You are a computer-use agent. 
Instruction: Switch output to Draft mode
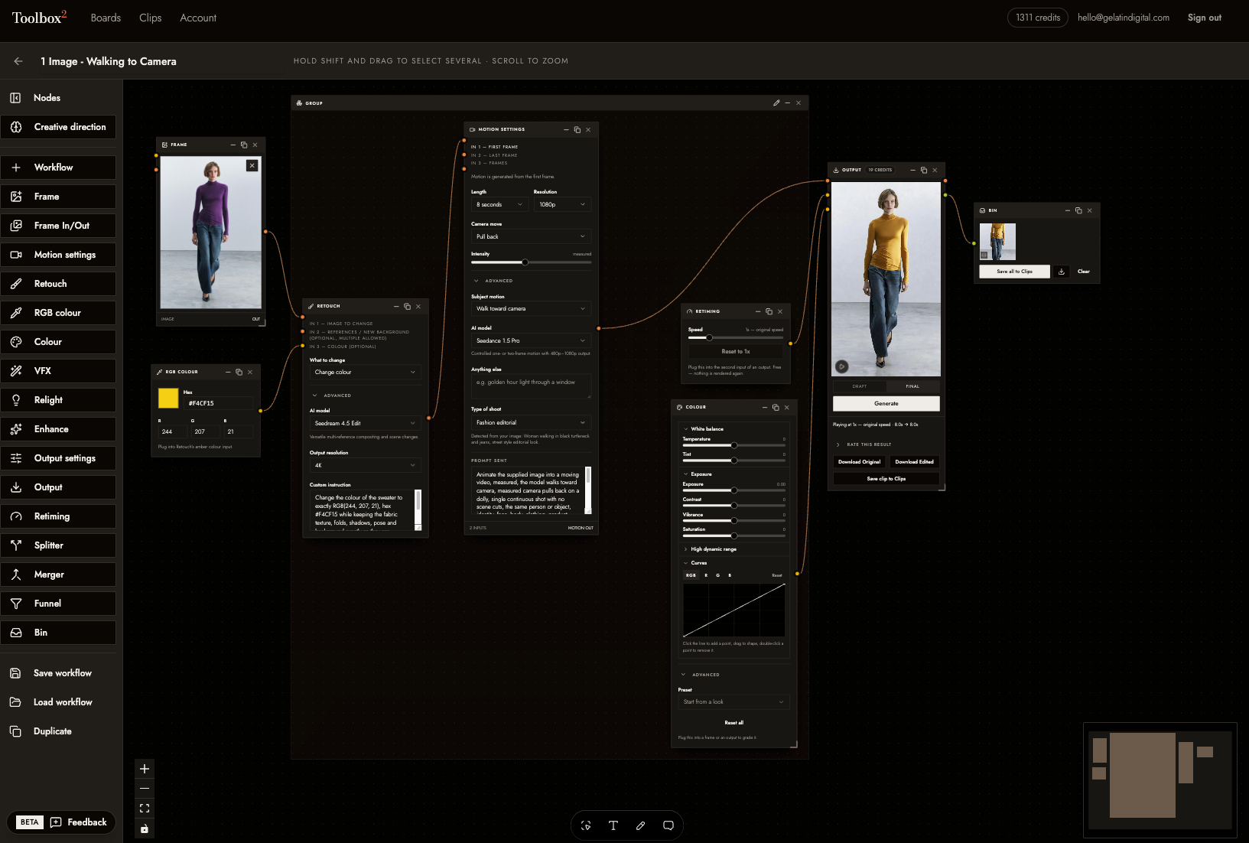point(860,386)
